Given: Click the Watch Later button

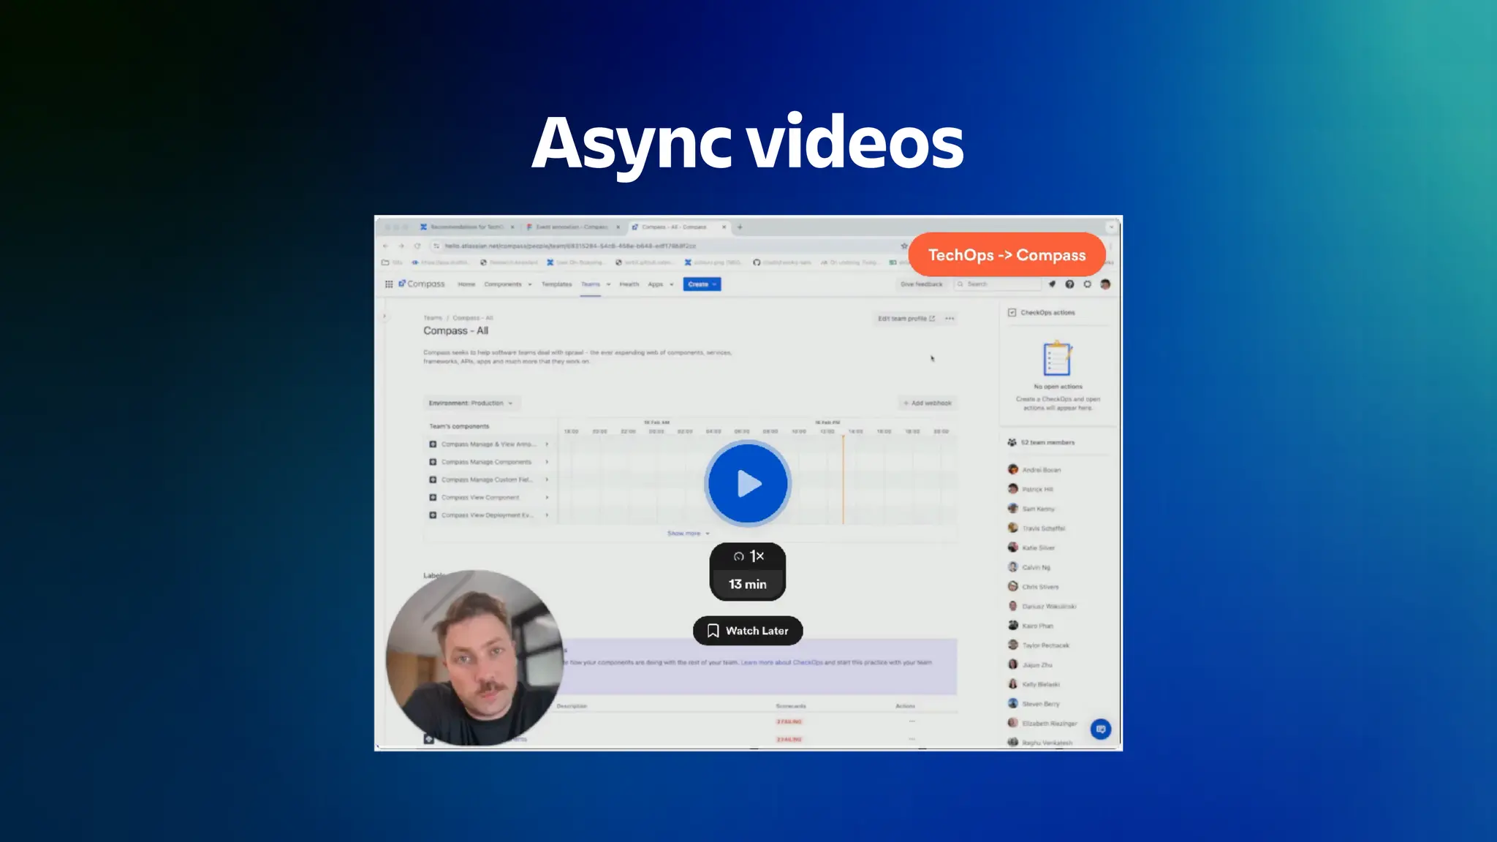Looking at the screenshot, I should [x=748, y=631].
